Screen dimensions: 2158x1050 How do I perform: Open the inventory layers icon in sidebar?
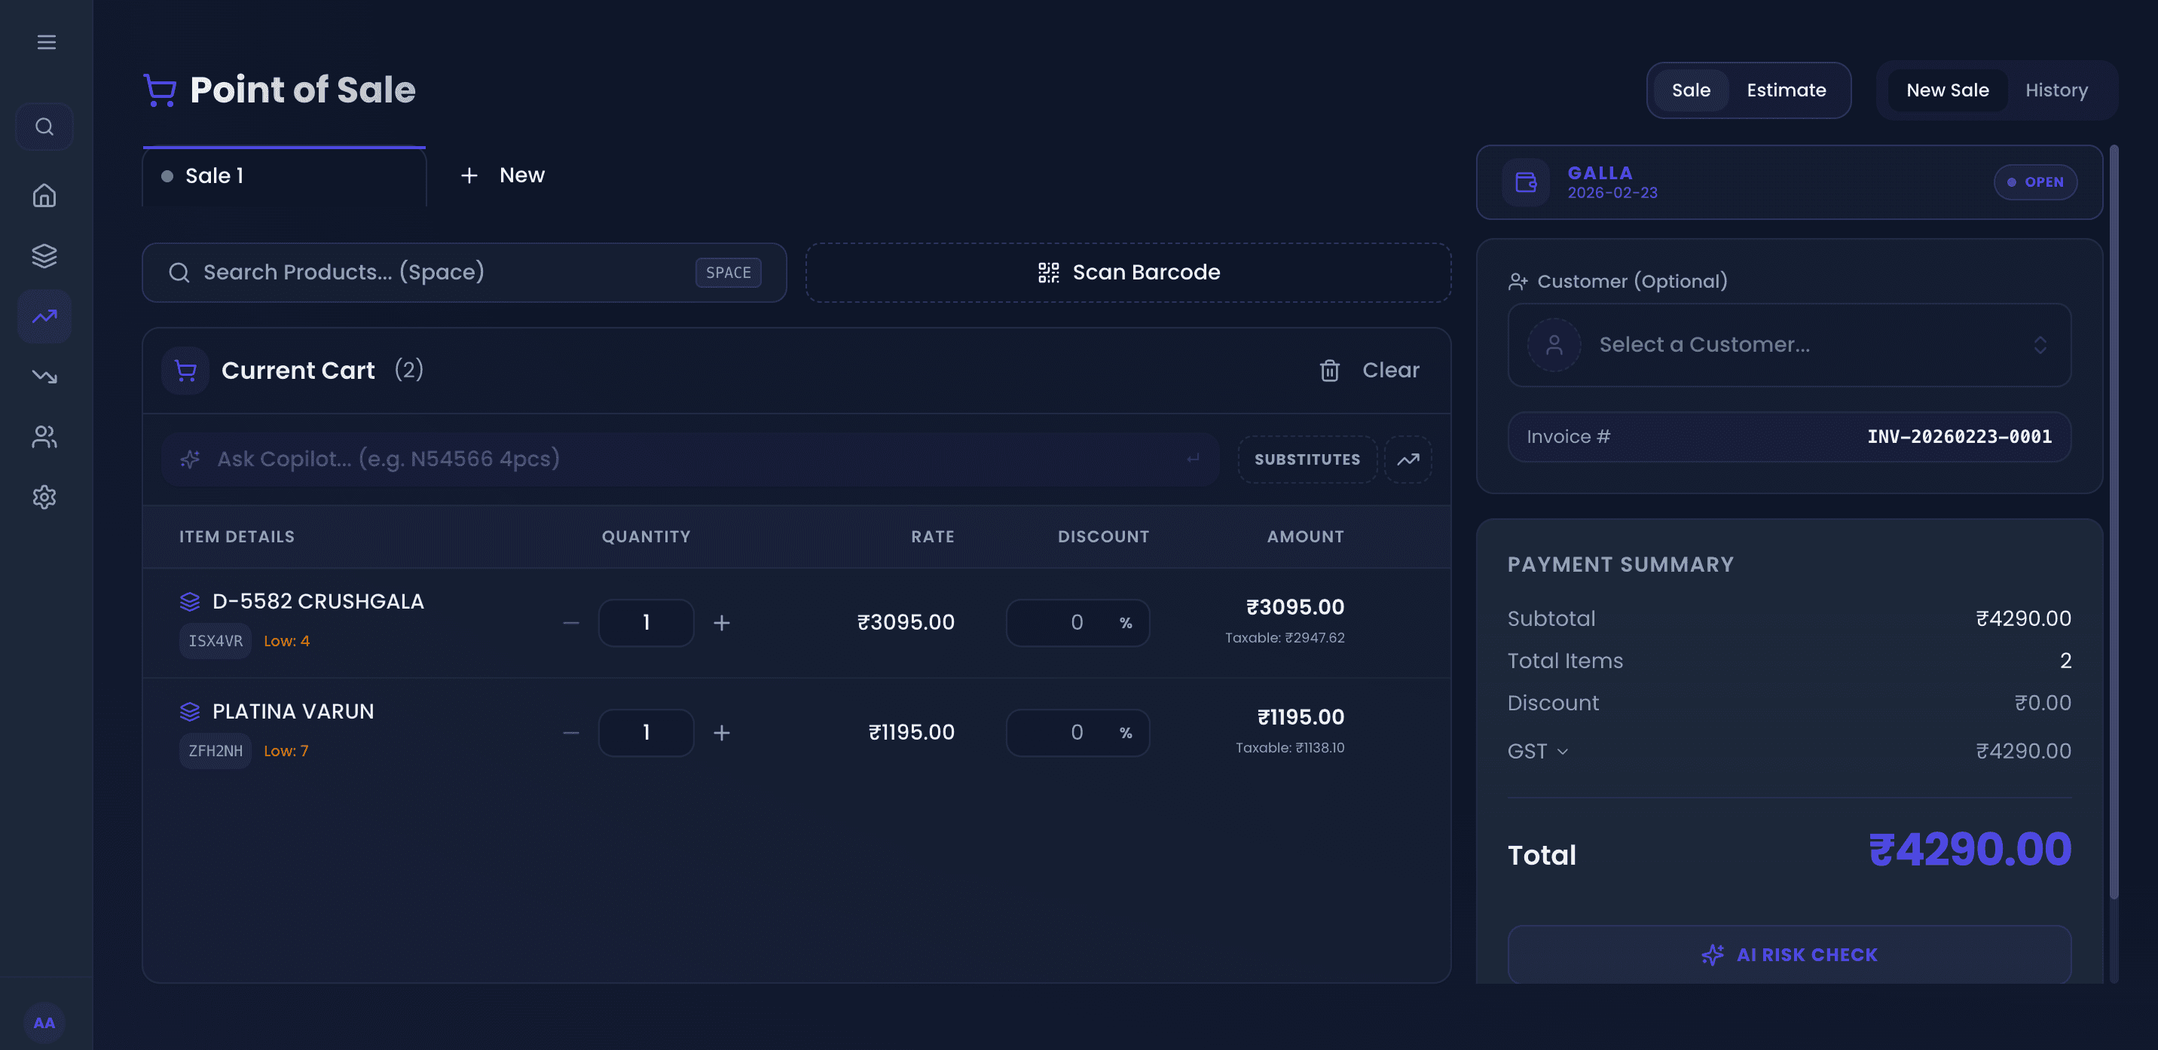[x=44, y=255]
